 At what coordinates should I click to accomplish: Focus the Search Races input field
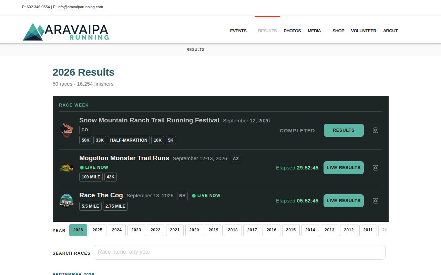click(239, 252)
